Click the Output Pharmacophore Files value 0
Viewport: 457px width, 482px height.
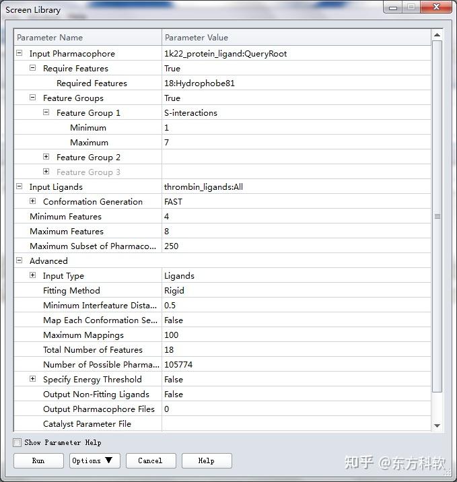pos(166,409)
